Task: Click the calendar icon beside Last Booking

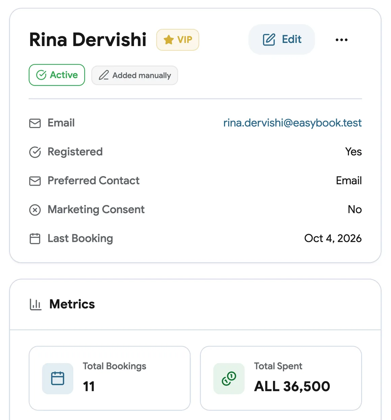Action: [x=35, y=239]
